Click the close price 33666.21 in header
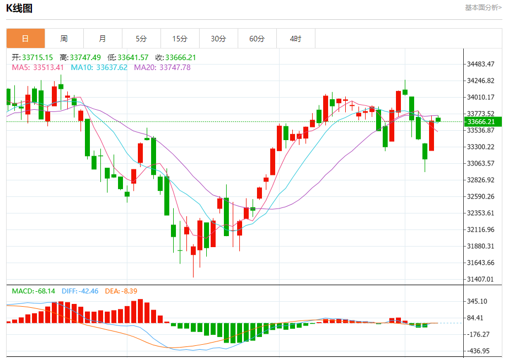509x358 pixels. click(180, 57)
